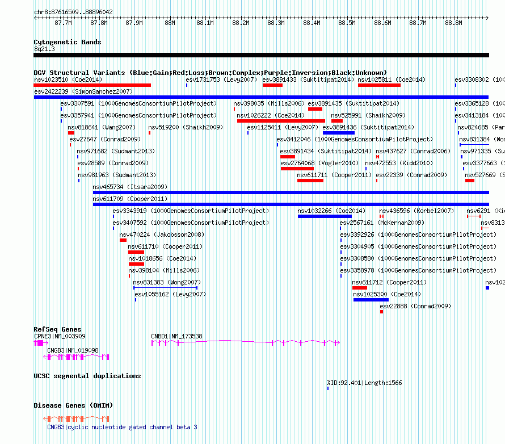
Task: Select the nsv1025300 (Coe2014) blue bar
Action: click(371, 300)
